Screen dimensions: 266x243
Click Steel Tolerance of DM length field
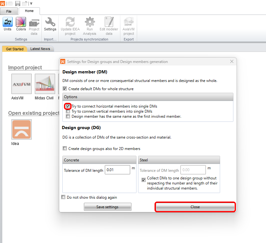193,170
